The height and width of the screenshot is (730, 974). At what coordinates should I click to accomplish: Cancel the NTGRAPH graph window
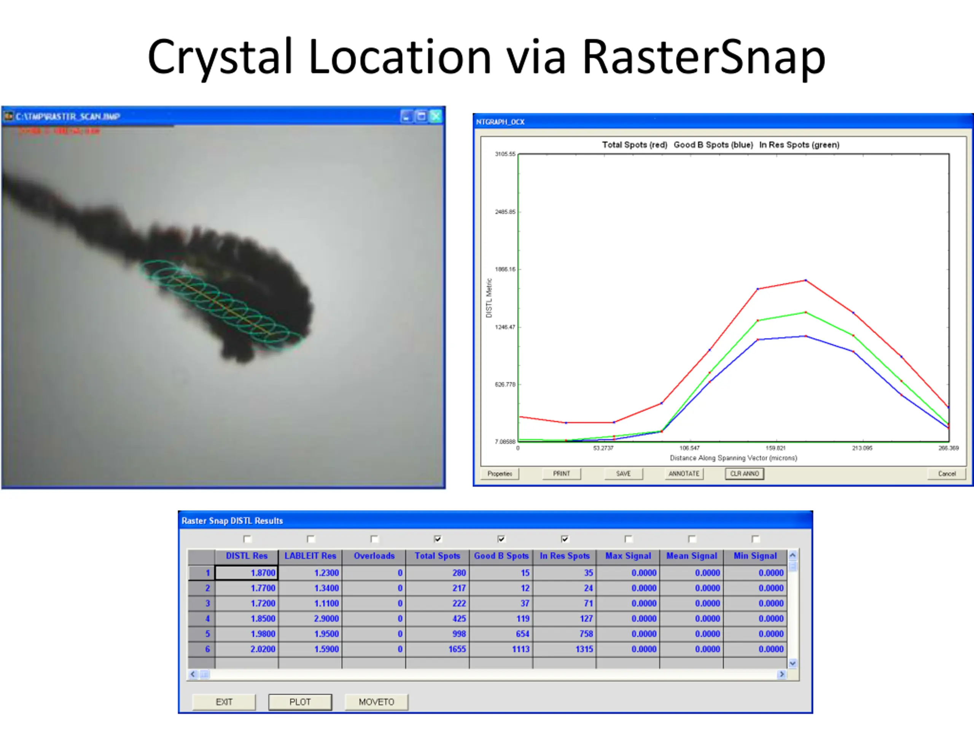[947, 474]
